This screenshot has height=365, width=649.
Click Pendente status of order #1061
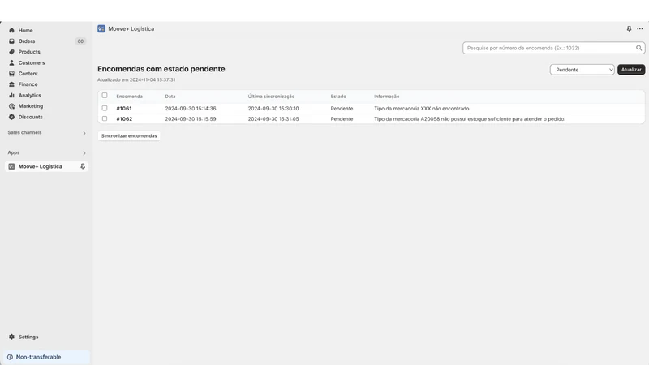(342, 109)
